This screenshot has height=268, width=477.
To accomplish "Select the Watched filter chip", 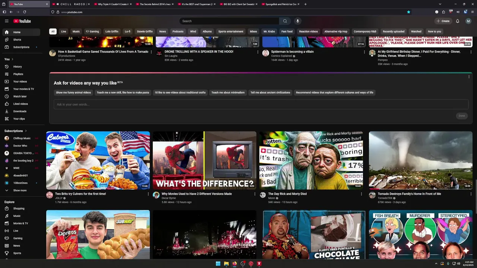I will point(416,32).
